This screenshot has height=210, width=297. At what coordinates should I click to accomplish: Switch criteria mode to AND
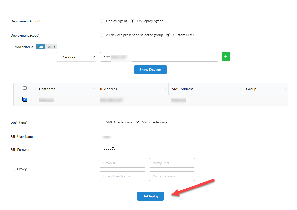pyautogui.click(x=51, y=47)
